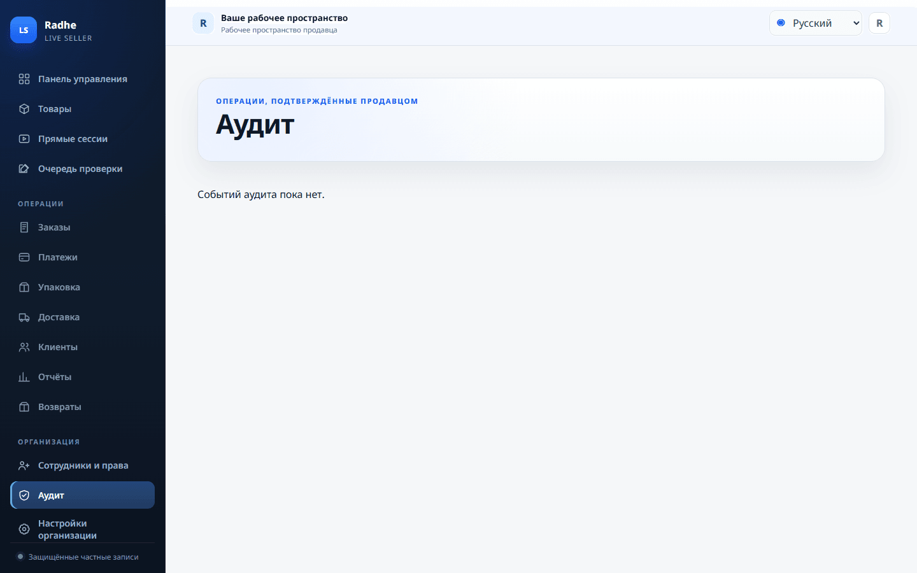Open the Заказы page
The height and width of the screenshot is (573, 917).
[x=83, y=227]
